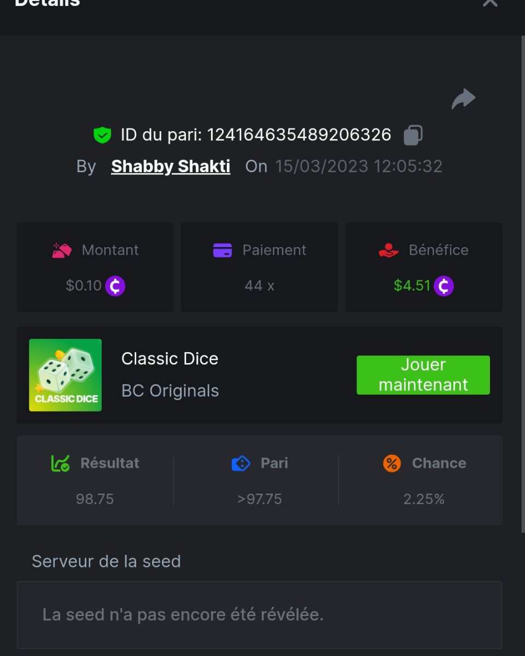Image resolution: width=525 pixels, height=656 pixels.
Task: Click the BC Originals provider label
Action: tap(170, 391)
